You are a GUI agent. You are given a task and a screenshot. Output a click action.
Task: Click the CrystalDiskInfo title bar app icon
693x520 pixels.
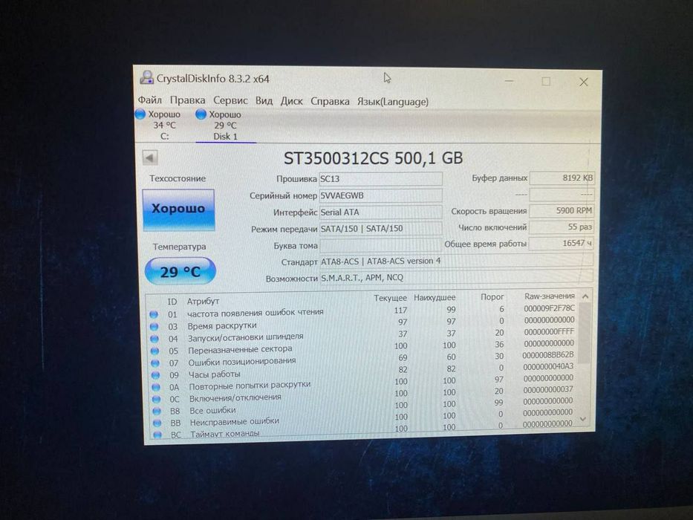point(147,78)
